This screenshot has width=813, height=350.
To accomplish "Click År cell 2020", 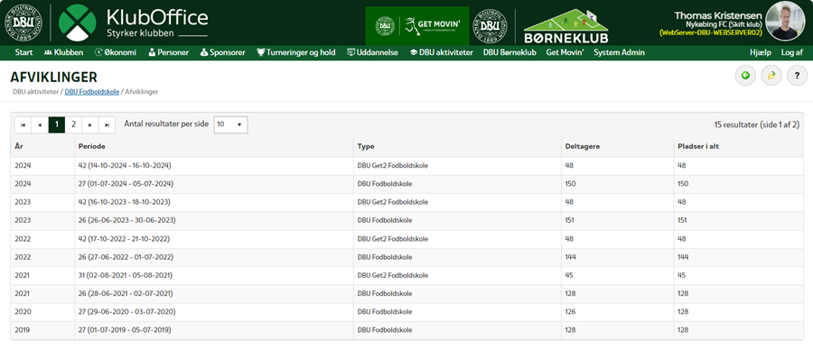I will 23,312.
